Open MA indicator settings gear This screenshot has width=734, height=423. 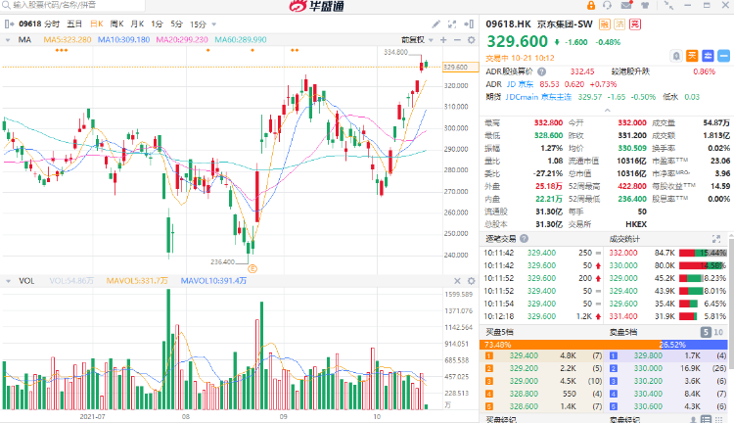point(472,40)
